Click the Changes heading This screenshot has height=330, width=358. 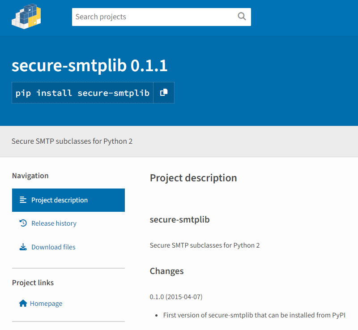click(166, 271)
